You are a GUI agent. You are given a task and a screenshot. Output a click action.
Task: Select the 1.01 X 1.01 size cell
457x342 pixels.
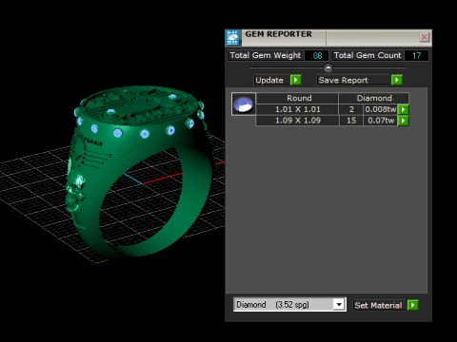(297, 109)
